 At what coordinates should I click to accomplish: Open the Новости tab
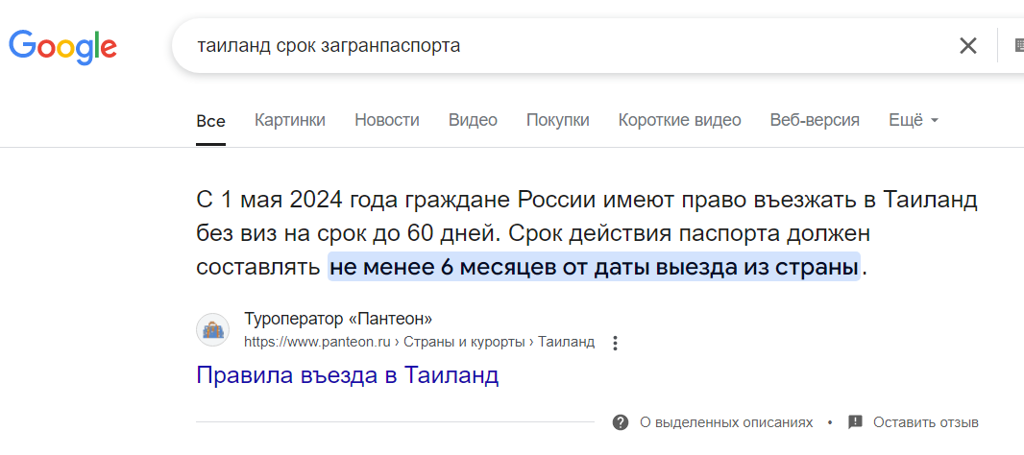[387, 120]
